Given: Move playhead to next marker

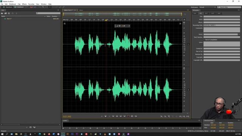Looking at the screenshot, I should (124, 116).
